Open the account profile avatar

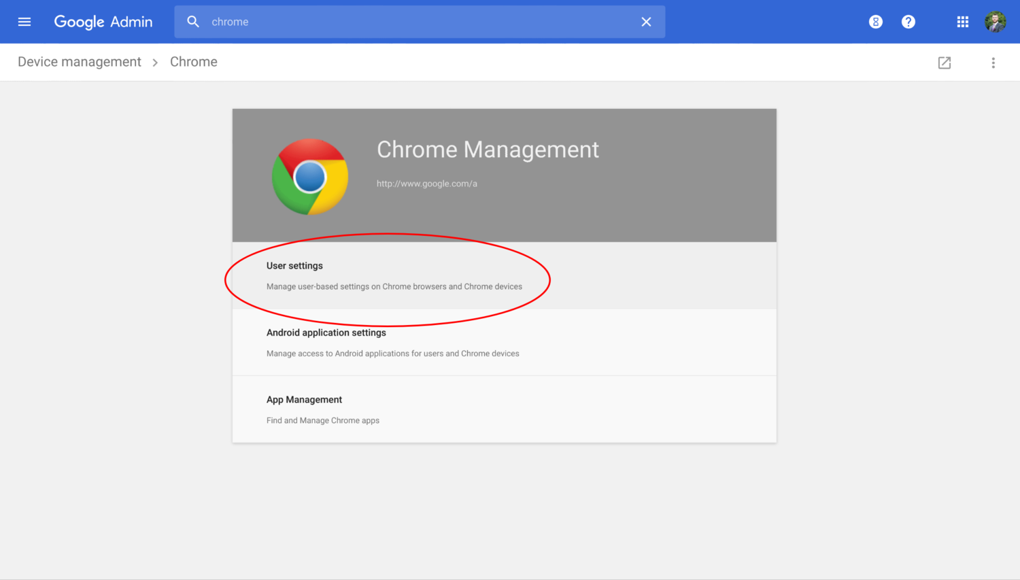pos(996,22)
